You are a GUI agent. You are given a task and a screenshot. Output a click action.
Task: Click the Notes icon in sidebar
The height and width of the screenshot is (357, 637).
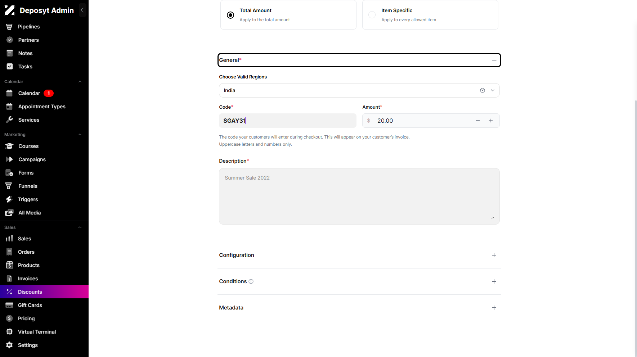click(x=10, y=53)
